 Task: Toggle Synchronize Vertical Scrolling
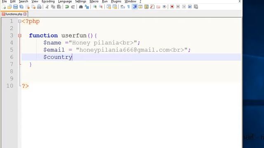coord(109,7)
